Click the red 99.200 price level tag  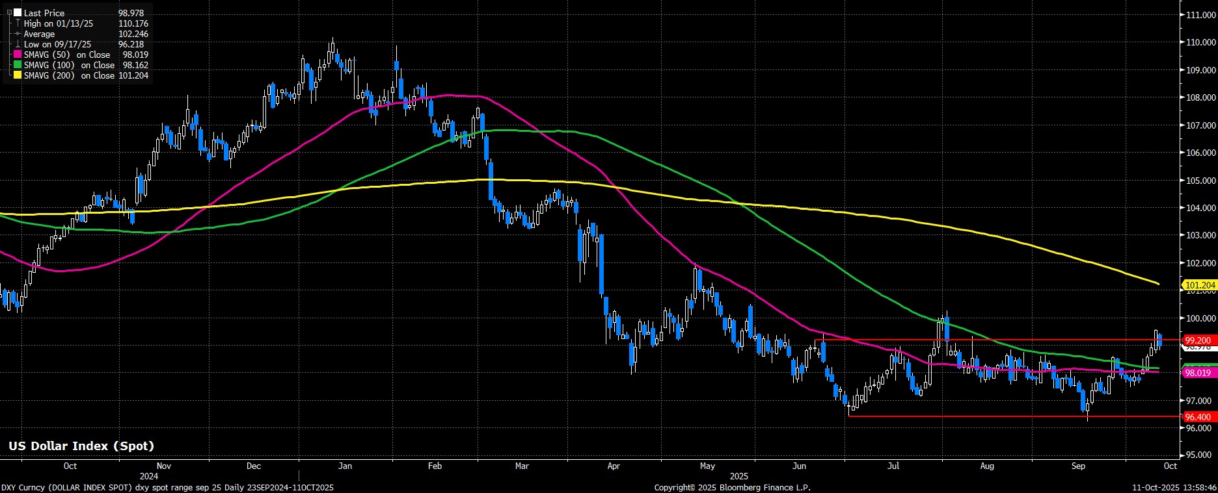(1198, 340)
